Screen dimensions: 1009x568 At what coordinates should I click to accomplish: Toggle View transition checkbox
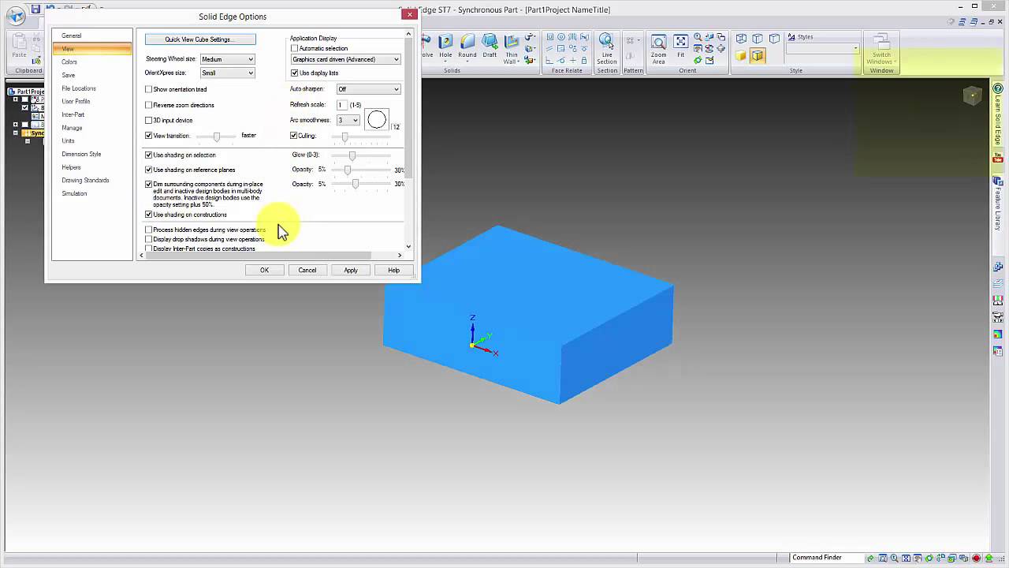pos(149,136)
